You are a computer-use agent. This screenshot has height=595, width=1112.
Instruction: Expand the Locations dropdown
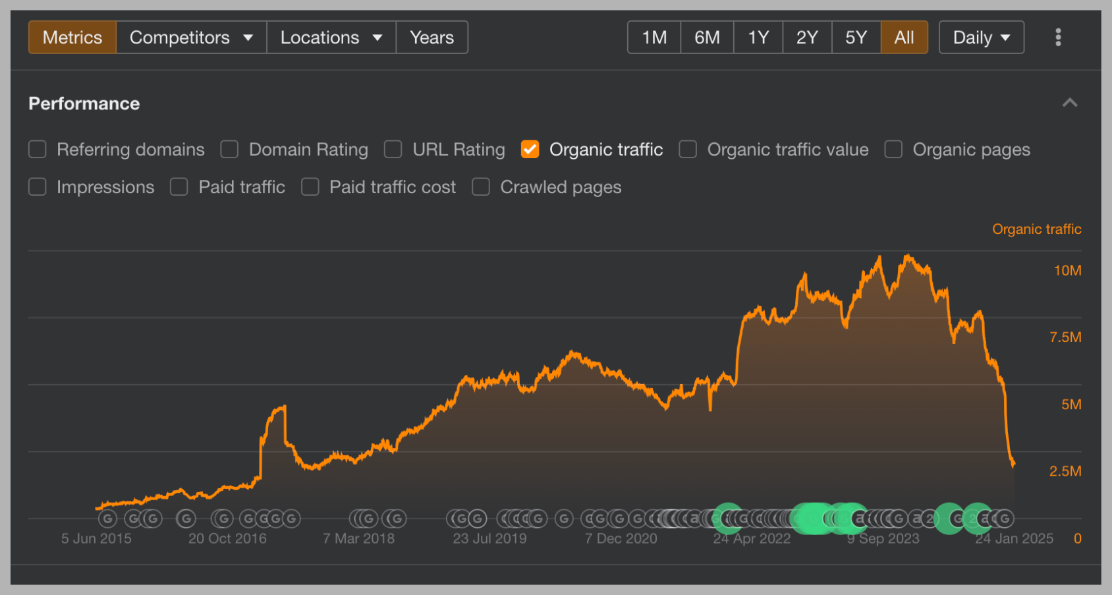pos(331,38)
